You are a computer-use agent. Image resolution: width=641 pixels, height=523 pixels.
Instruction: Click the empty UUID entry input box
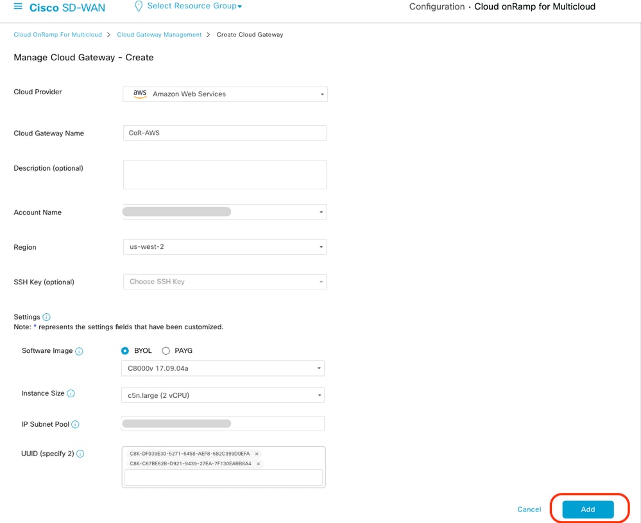coord(224,477)
